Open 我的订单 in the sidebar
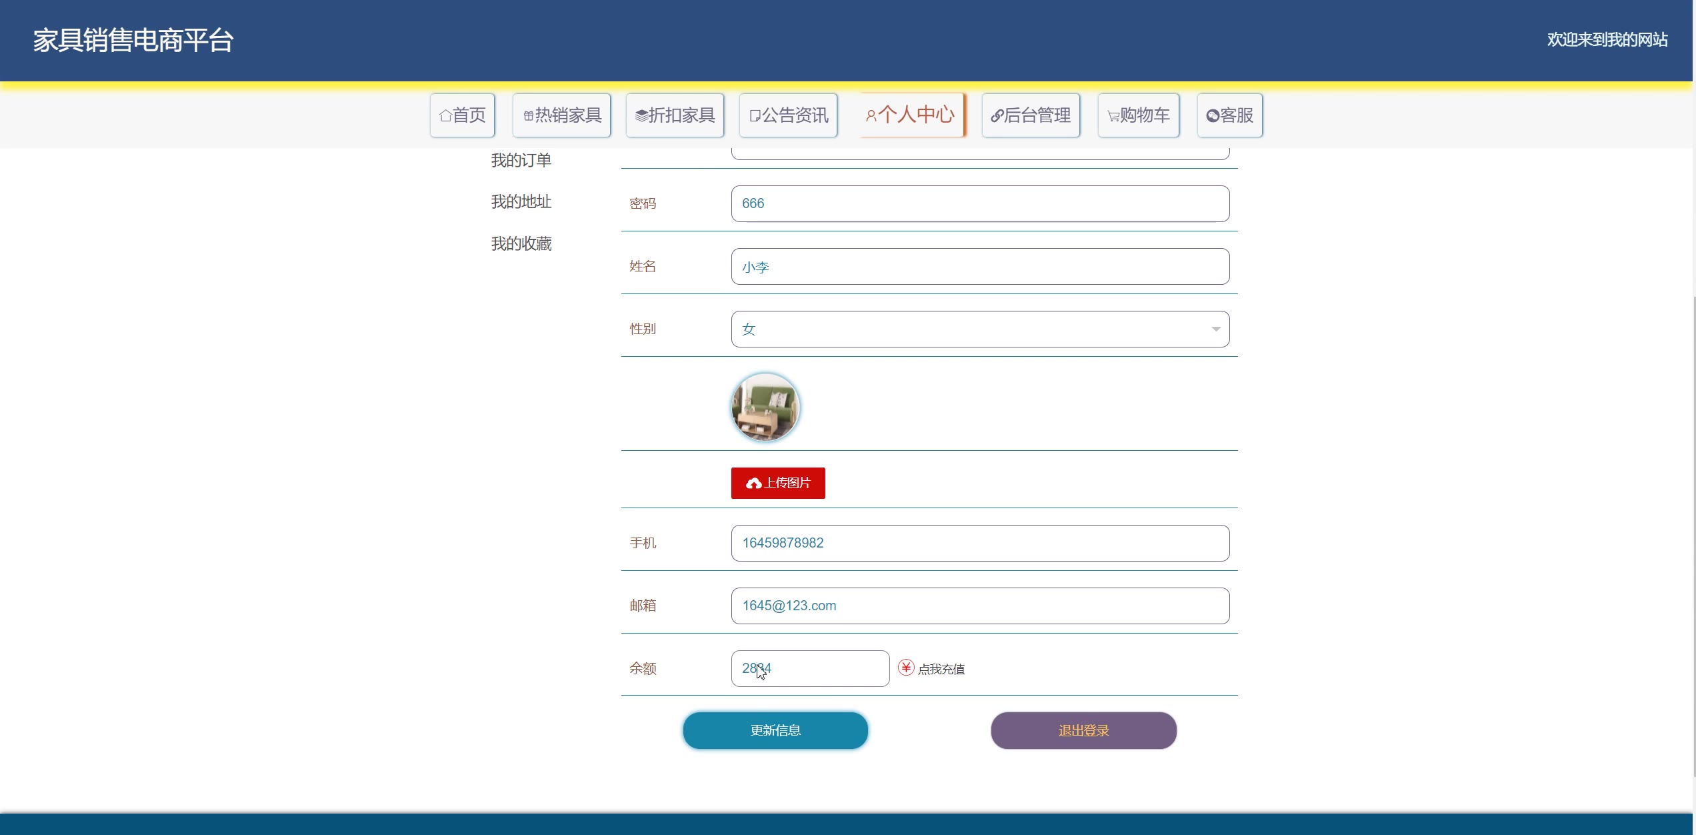1696x835 pixels. pos(521,160)
